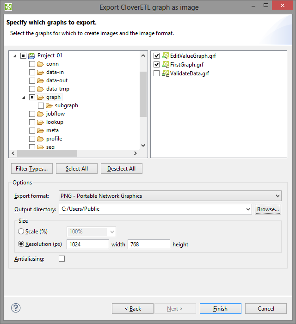Click the Finish button
The height and width of the screenshot is (324, 296).
point(221,308)
